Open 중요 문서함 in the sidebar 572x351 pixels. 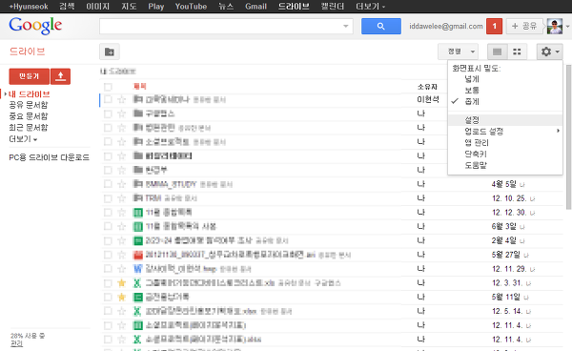[29, 116]
